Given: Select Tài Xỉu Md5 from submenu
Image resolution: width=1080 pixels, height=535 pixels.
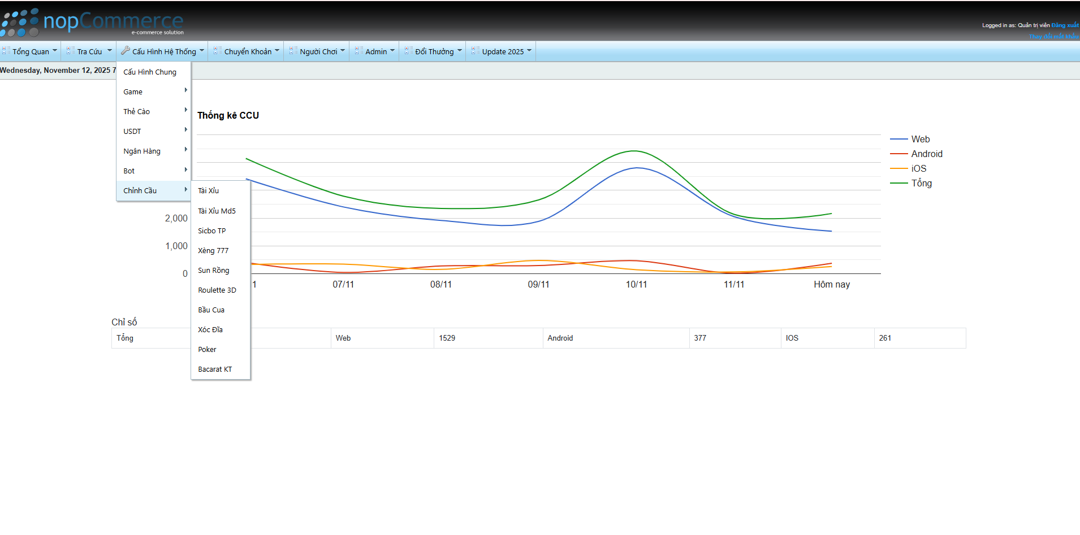Looking at the screenshot, I should coord(217,211).
